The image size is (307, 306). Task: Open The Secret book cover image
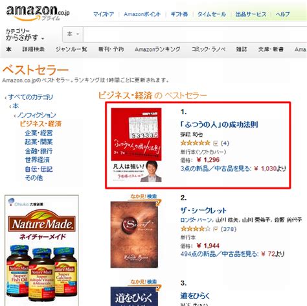tap(134, 235)
